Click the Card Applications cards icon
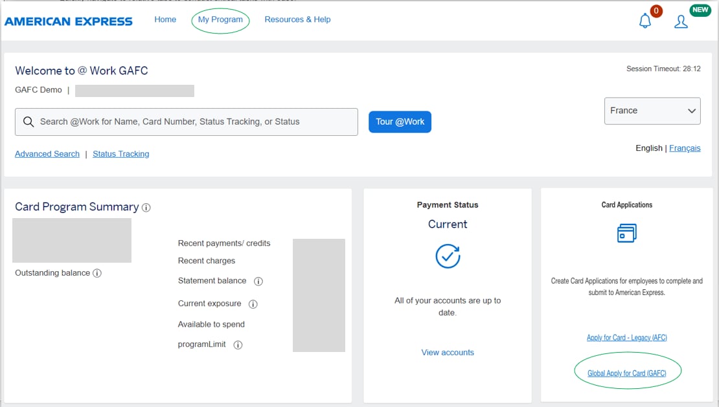Viewport: 719px width, 407px height. coord(626,234)
